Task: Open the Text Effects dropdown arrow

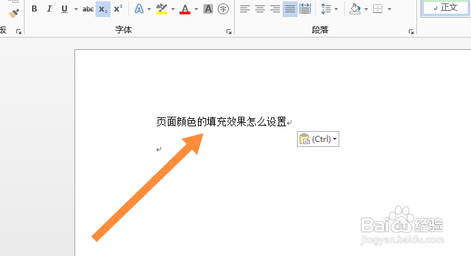Action: click(x=149, y=9)
